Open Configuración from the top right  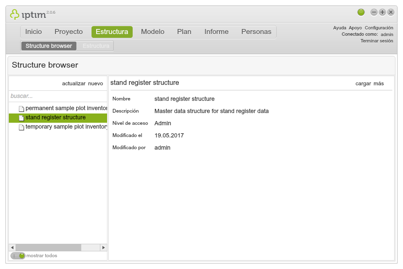(x=379, y=27)
